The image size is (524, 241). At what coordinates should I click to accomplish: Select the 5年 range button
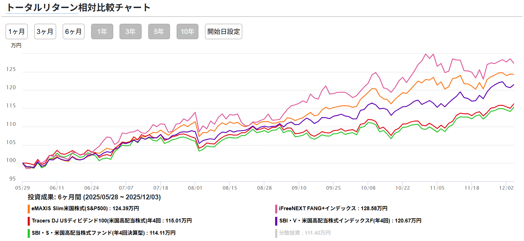point(159,31)
